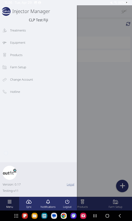Click the crossed-out injector icon at top right

pos(124,11)
